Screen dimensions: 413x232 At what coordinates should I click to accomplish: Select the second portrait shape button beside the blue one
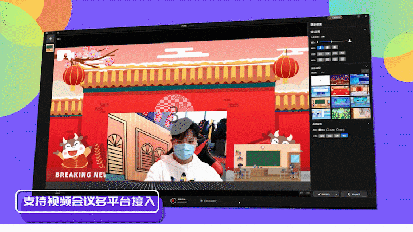pyautogui.click(x=328, y=48)
